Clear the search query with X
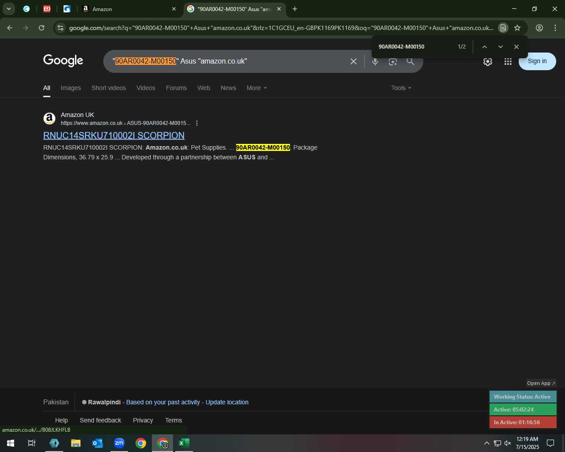 click(x=354, y=61)
